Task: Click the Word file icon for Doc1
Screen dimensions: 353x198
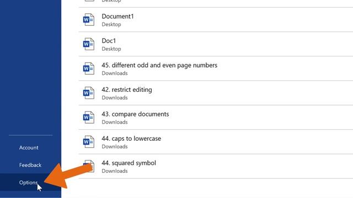Action: pyautogui.click(x=89, y=44)
